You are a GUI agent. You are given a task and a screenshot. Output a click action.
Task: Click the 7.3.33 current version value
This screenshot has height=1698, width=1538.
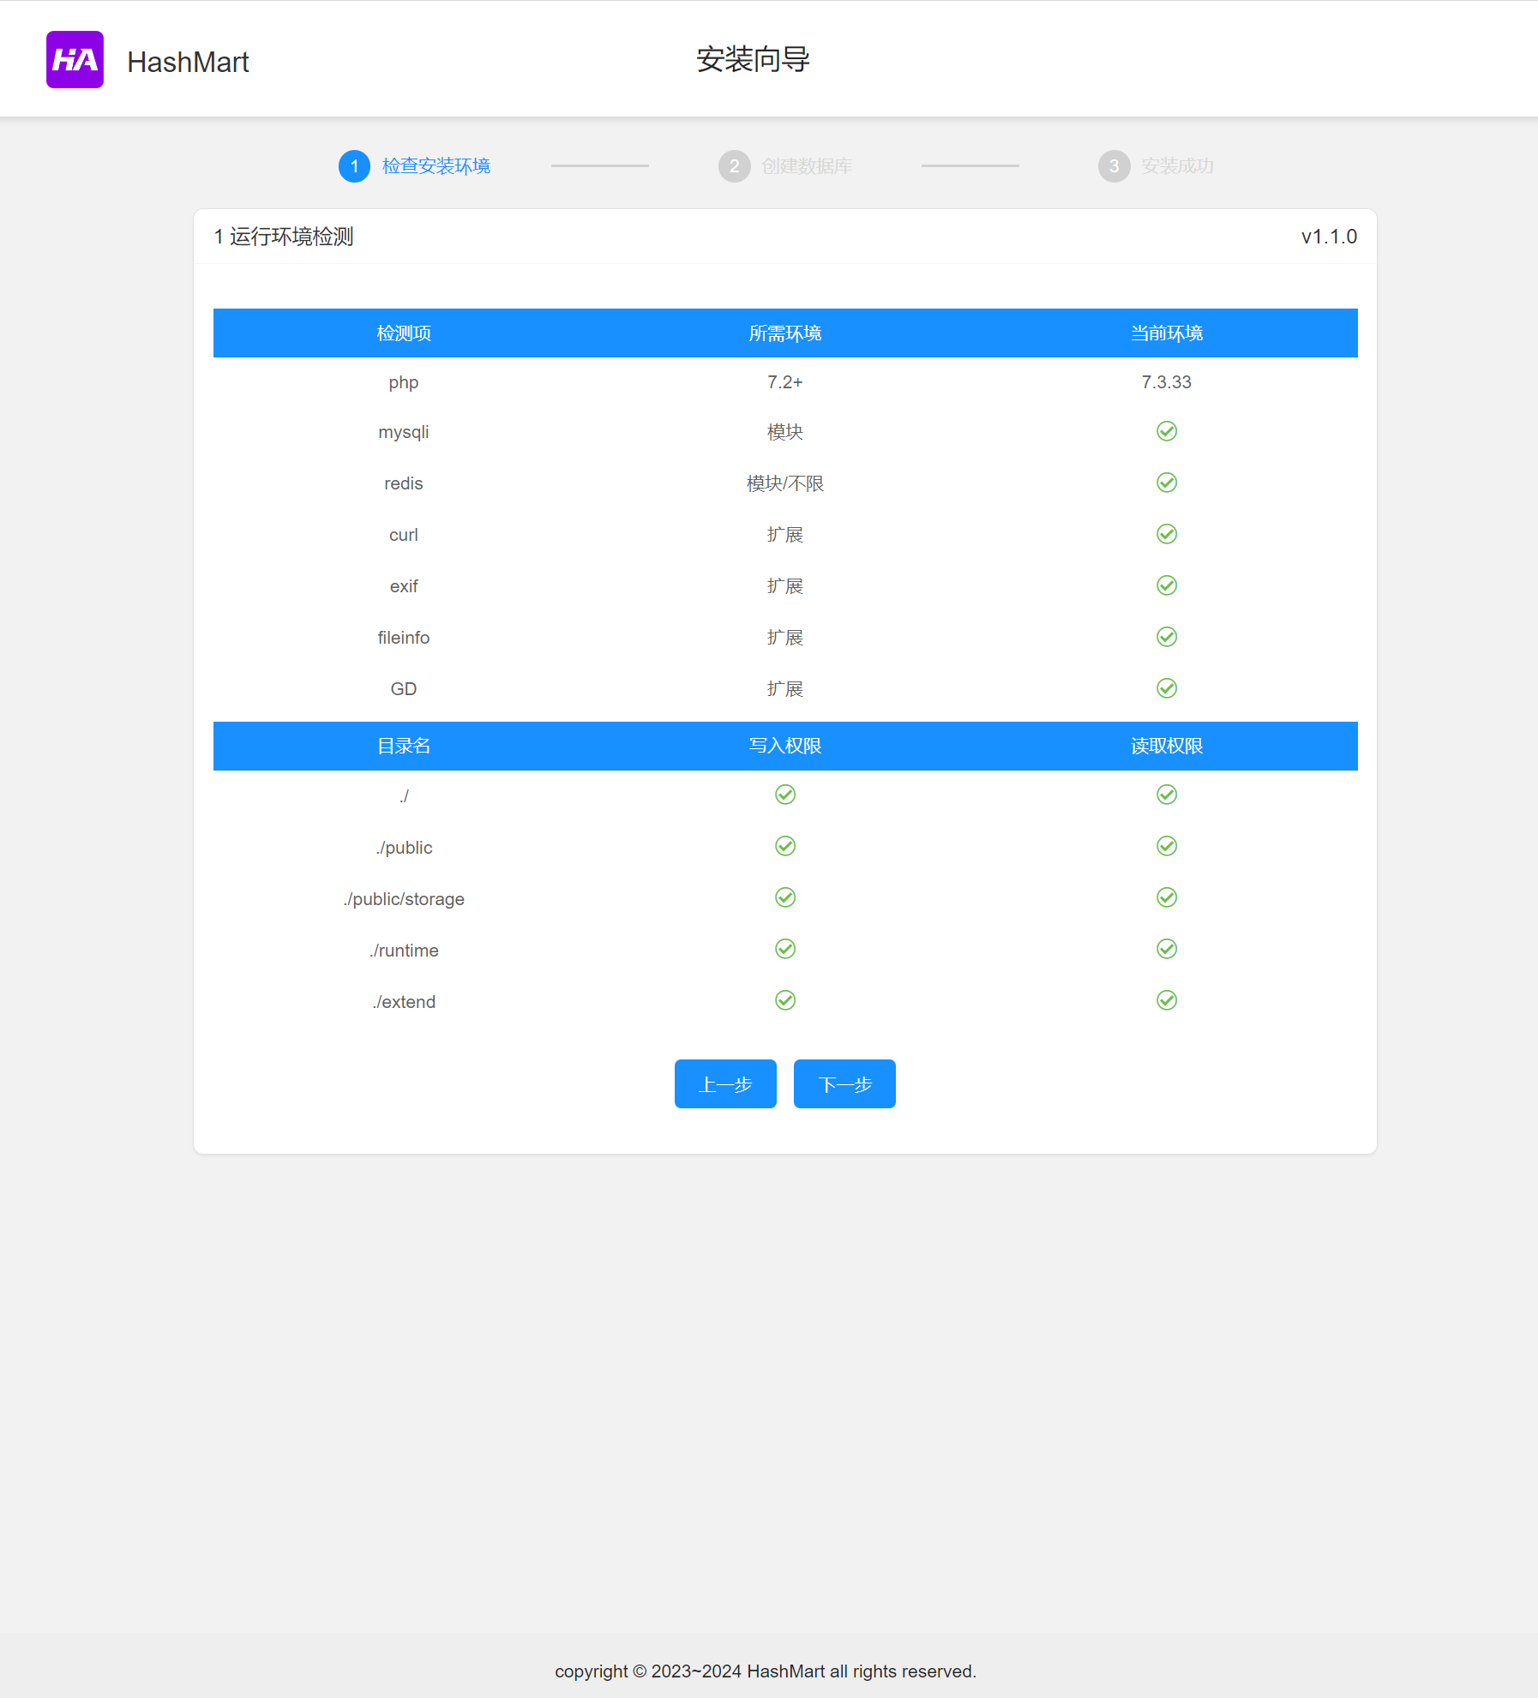click(x=1167, y=382)
